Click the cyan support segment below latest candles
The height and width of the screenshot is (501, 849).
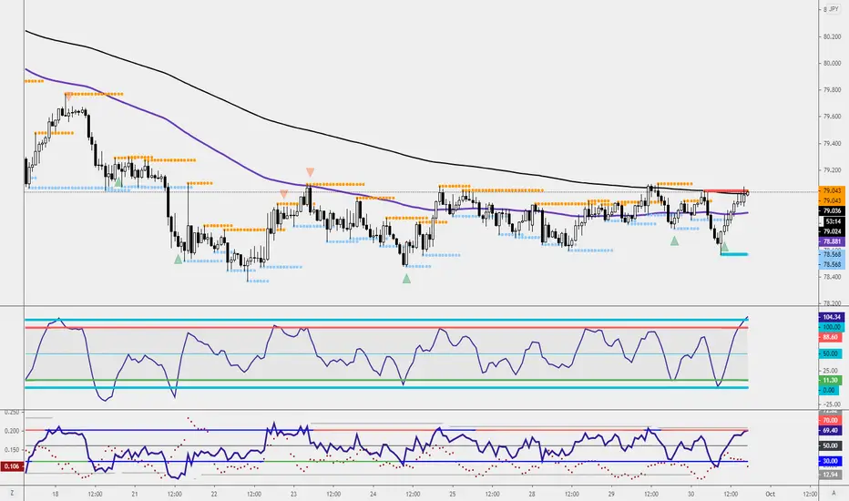tap(734, 254)
